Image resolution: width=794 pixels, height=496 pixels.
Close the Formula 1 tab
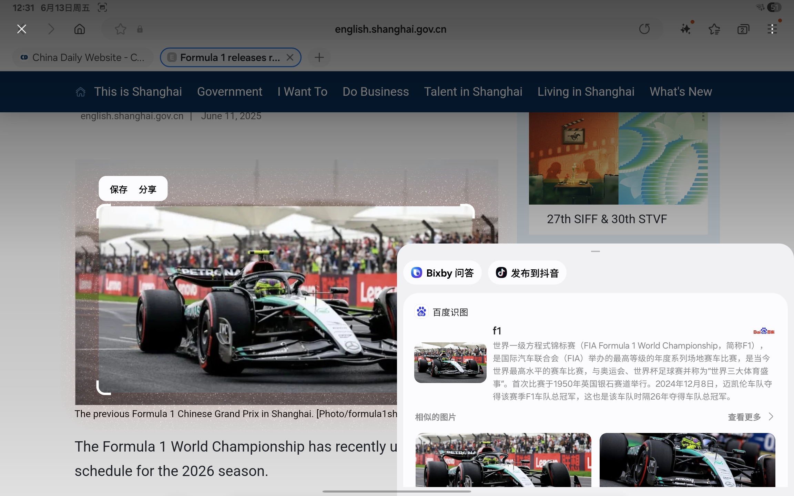pyautogui.click(x=290, y=58)
